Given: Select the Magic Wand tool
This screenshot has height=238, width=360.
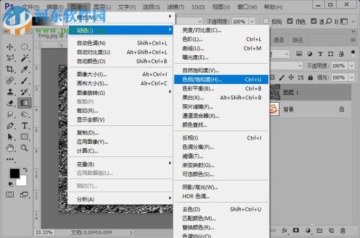Looking at the screenshot, I should [24, 58].
